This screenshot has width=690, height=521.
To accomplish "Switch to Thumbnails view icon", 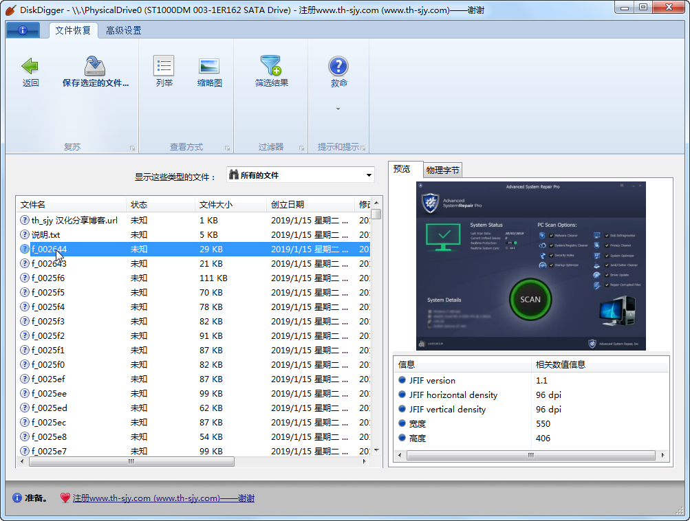I will pyautogui.click(x=209, y=66).
